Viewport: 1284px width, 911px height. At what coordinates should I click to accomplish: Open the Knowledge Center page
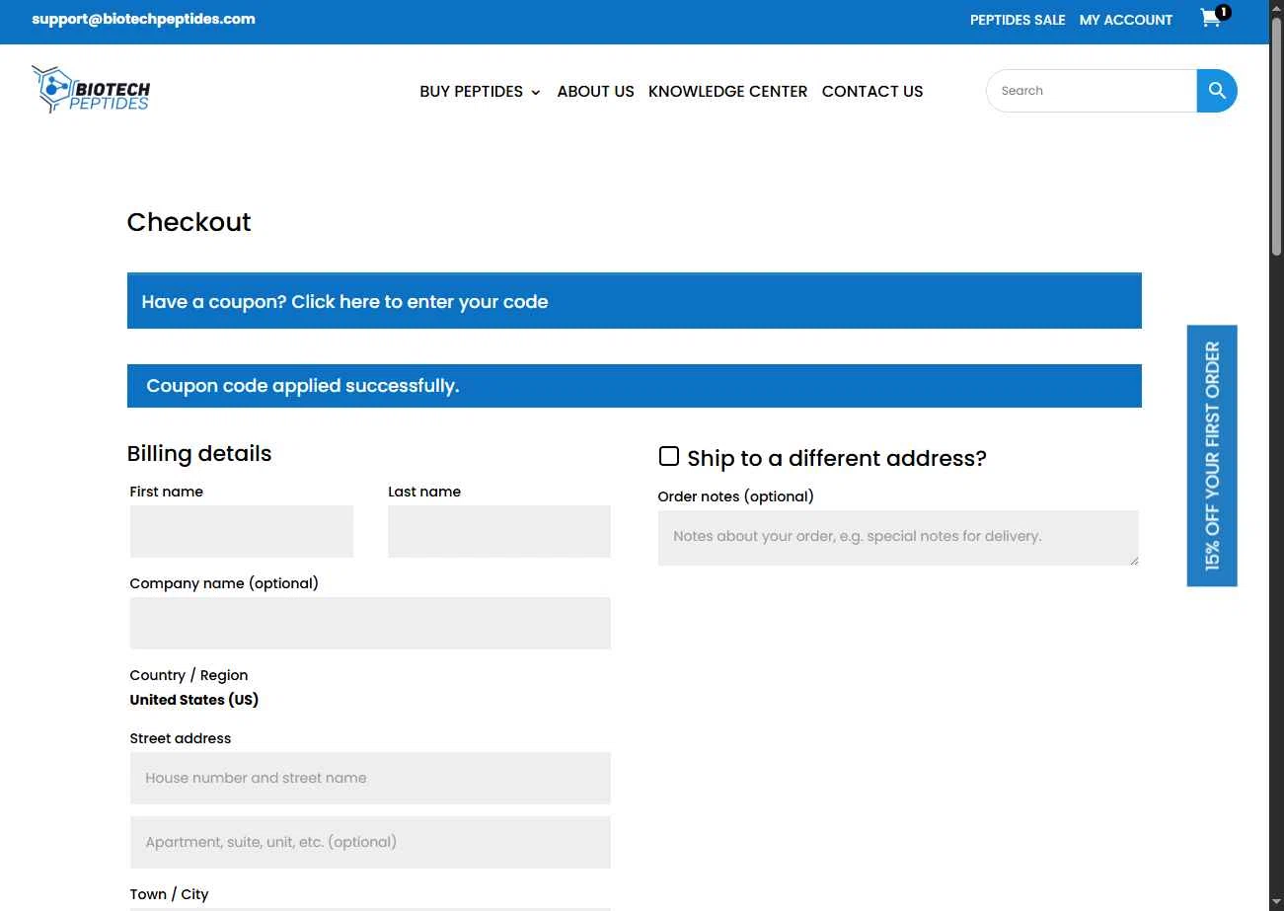[x=727, y=91]
